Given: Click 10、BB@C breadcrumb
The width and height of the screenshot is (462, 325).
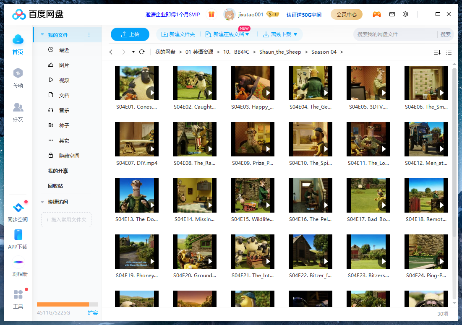Looking at the screenshot, I should point(236,52).
